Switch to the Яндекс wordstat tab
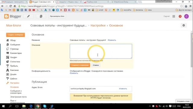Screen dimensions: 193x109 pos(69,2)
